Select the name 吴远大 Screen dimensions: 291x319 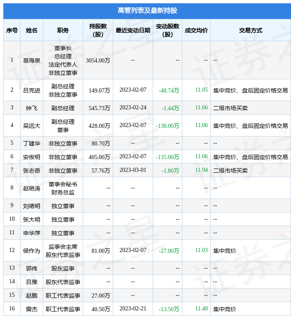point(32,126)
